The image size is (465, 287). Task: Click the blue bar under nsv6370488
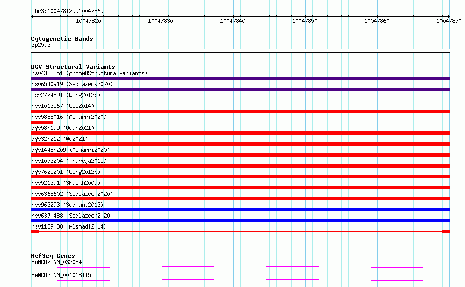(x=240, y=221)
